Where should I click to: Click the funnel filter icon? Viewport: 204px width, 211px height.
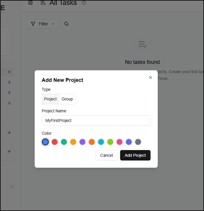[33, 24]
